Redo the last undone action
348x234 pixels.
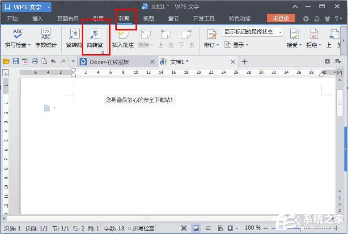(x=63, y=61)
